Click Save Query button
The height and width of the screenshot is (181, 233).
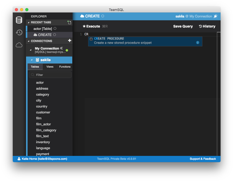(x=183, y=26)
